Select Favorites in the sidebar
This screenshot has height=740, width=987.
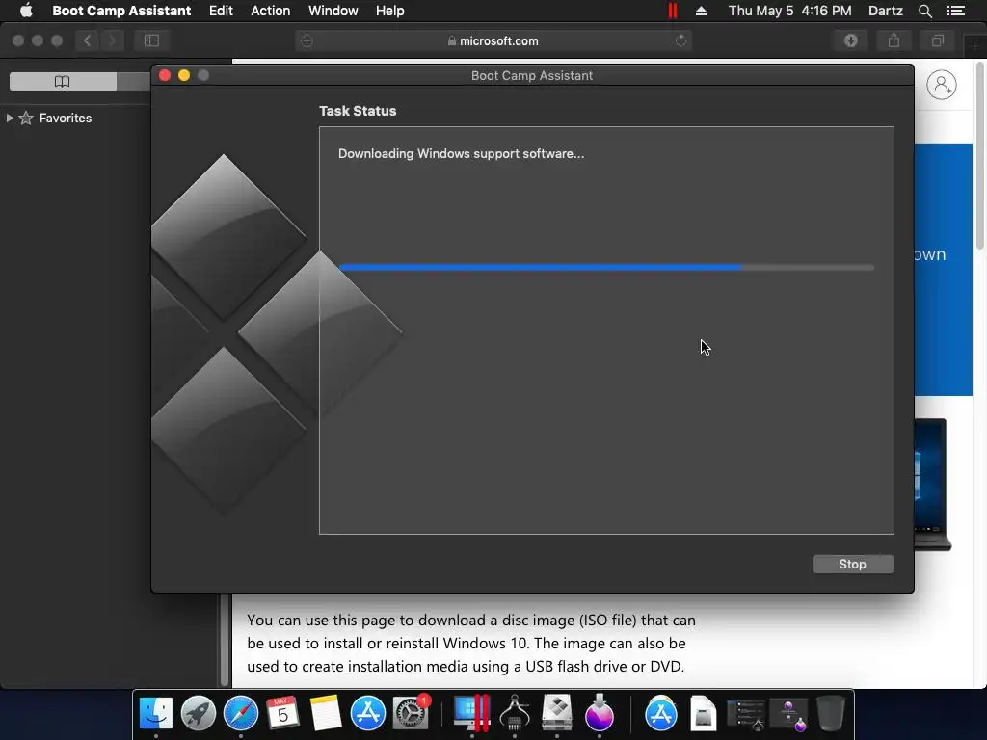click(66, 118)
